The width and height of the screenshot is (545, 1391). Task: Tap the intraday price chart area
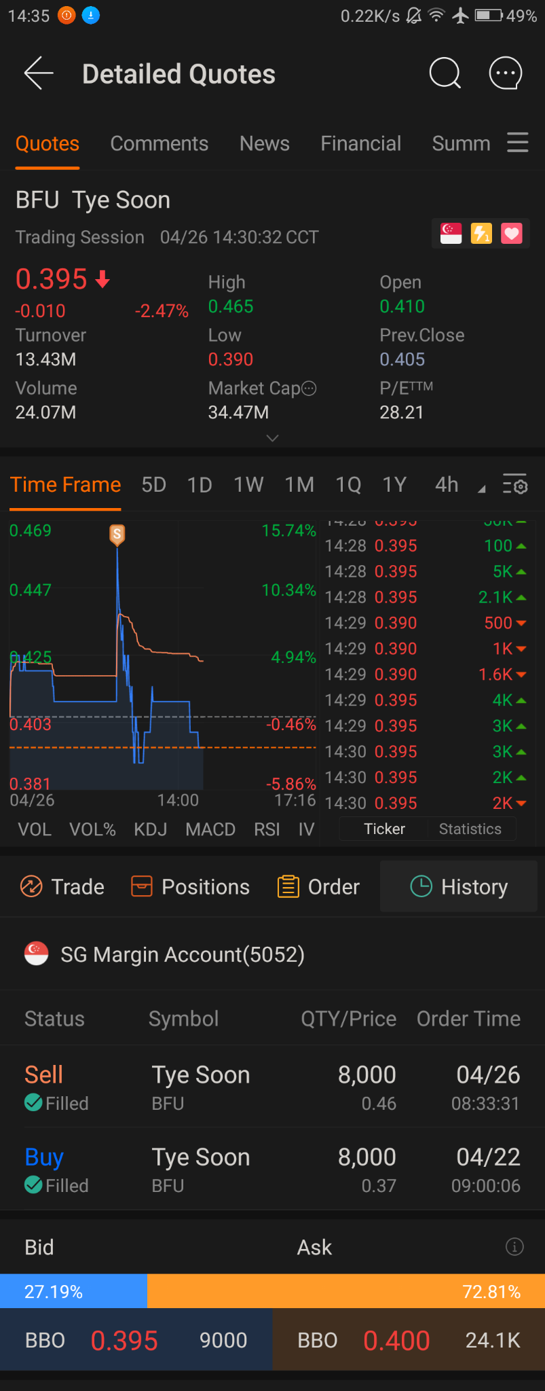[163, 655]
